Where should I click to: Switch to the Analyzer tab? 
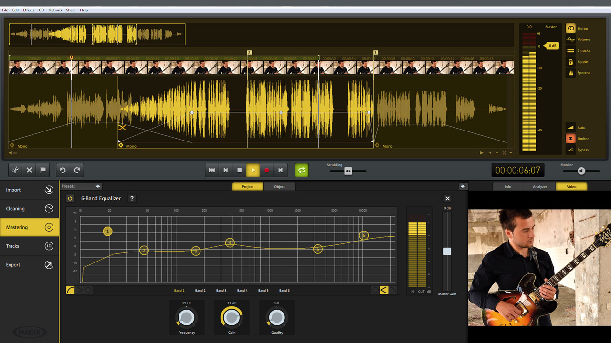click(x=539, y=186)
